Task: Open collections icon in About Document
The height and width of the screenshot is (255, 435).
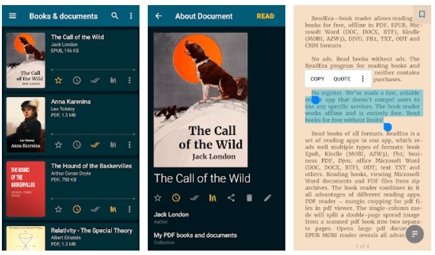Action: [212, 198]
